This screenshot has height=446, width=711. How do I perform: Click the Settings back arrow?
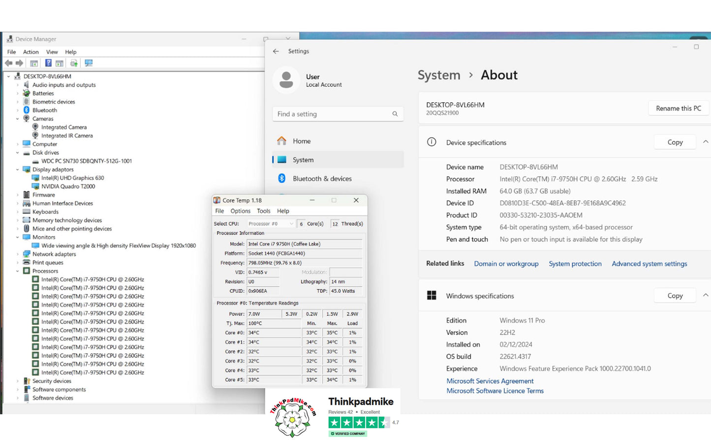pyautogui.click(x=276, y=51)
